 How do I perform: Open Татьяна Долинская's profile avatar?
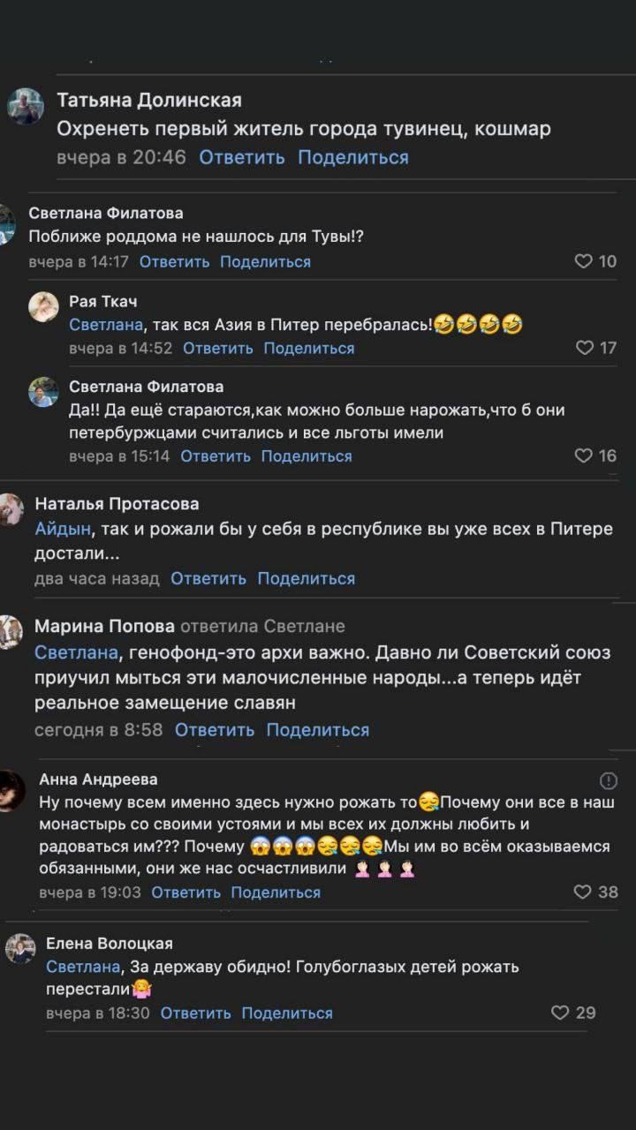(x=26, y=107)
